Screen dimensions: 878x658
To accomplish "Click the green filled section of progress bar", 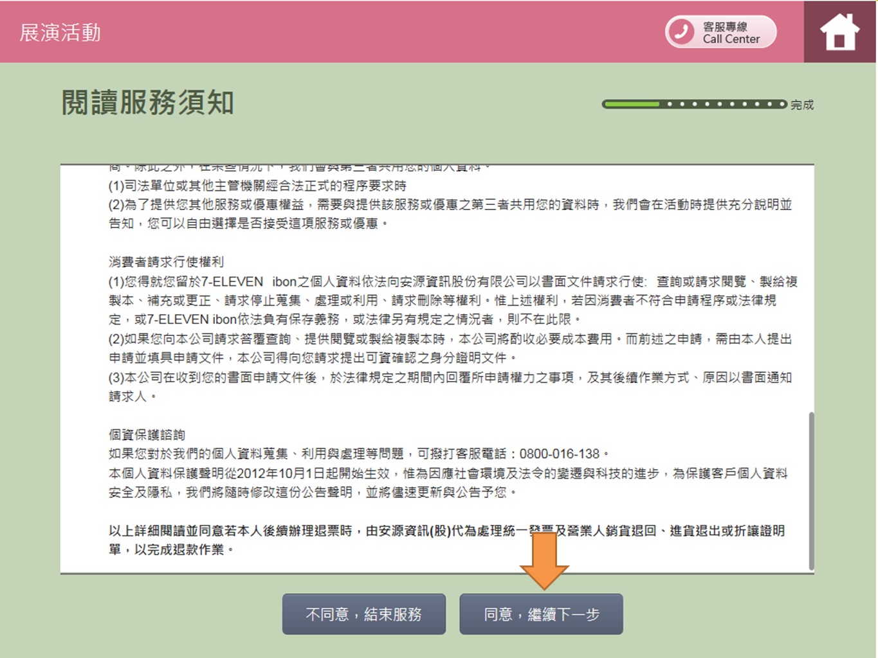I will pos(630,104).
